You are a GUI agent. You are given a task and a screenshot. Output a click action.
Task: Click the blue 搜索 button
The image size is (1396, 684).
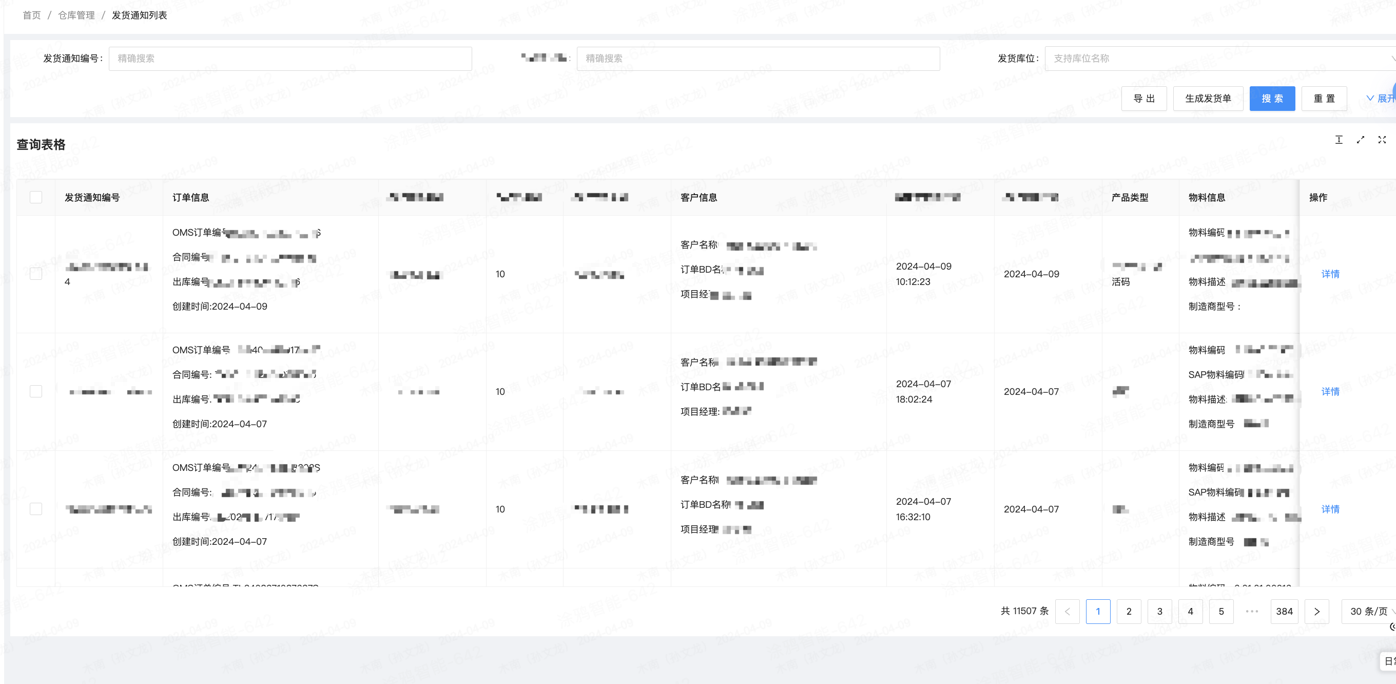click(1272, 98)
